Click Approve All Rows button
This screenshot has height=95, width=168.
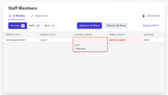89,25
